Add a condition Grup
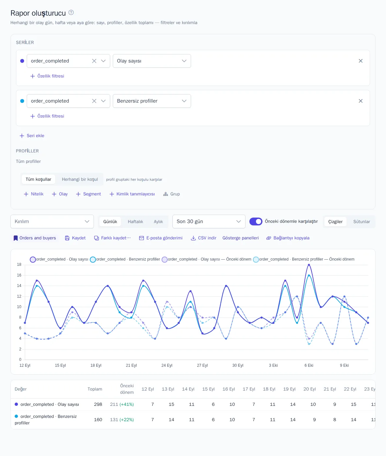386x456 pixels. point(171,194)
